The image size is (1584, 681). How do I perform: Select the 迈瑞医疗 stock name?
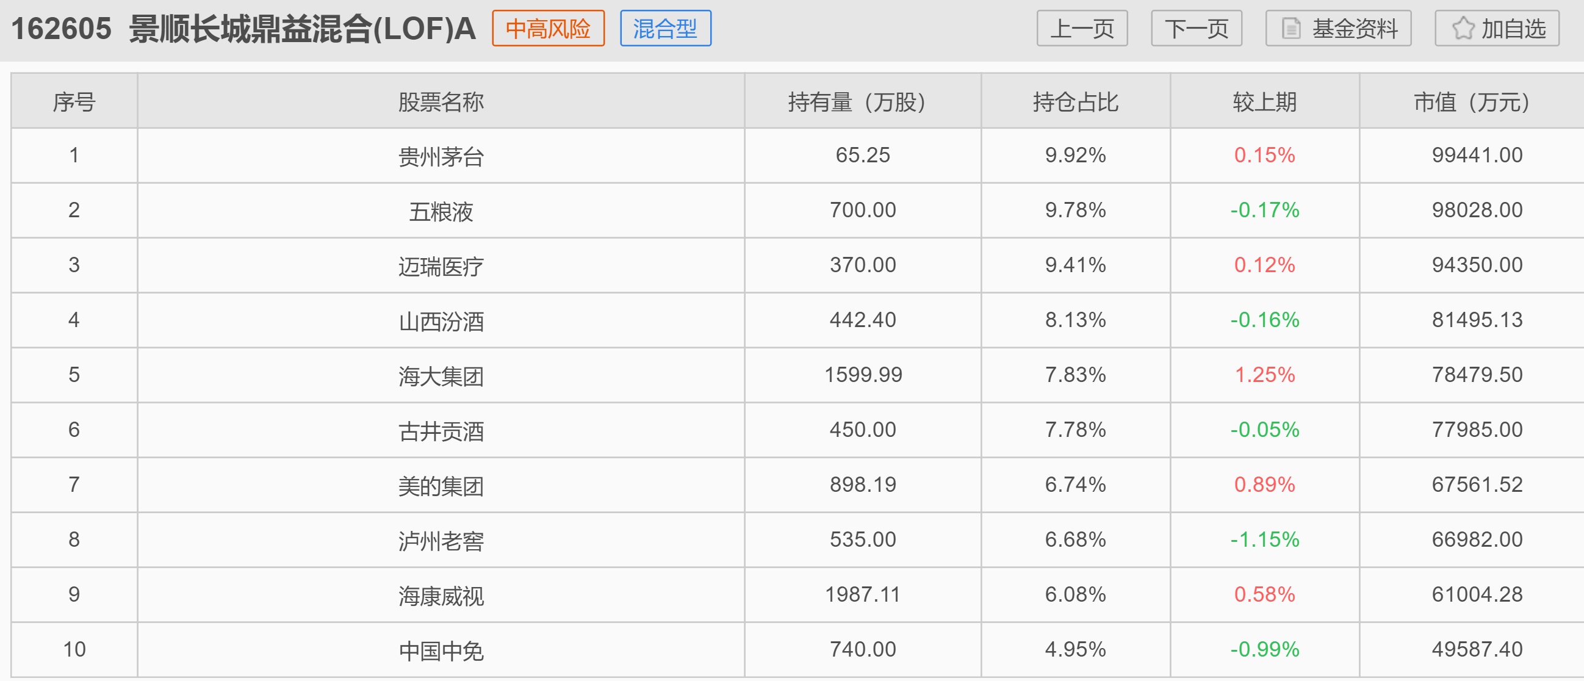coord(441,266)
